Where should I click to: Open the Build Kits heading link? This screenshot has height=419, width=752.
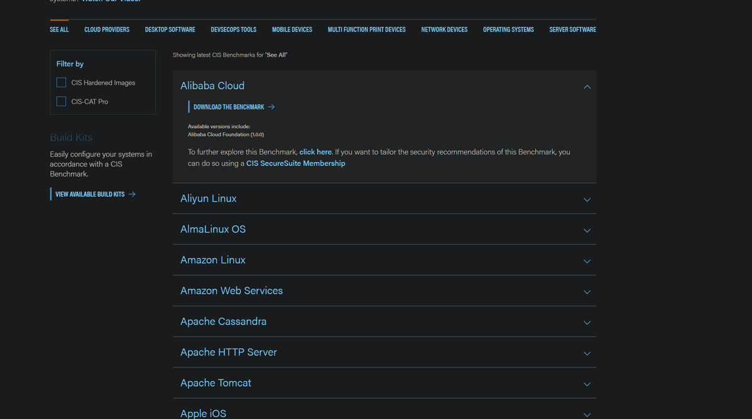[x=71, y=137]
